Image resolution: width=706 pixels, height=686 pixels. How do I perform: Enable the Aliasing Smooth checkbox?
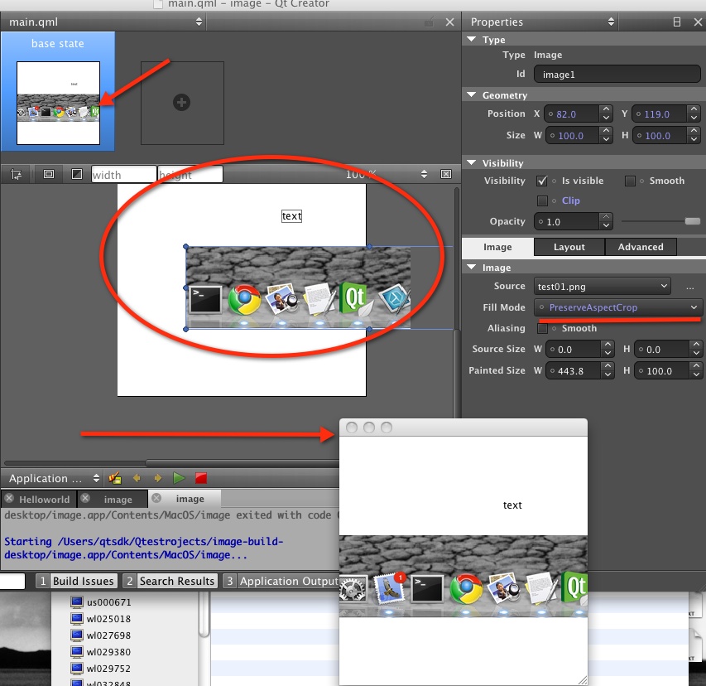(x=543, y=329)
